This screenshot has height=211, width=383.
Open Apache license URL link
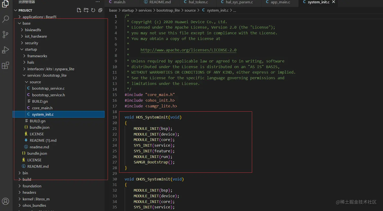pyautogui.click(x=188, y=50)
